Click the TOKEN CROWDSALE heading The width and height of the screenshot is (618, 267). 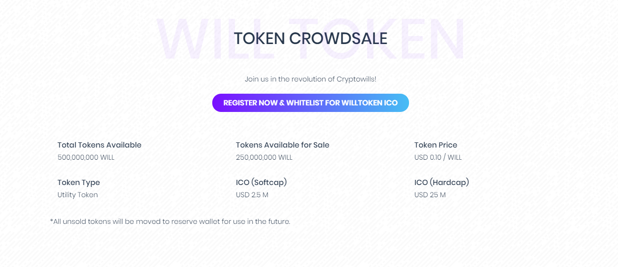click(x=310, y=38)
